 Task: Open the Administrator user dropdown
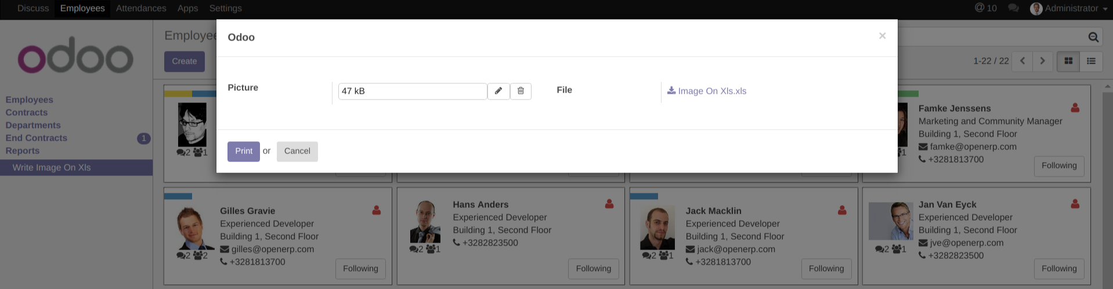(x=1070, y=8)
